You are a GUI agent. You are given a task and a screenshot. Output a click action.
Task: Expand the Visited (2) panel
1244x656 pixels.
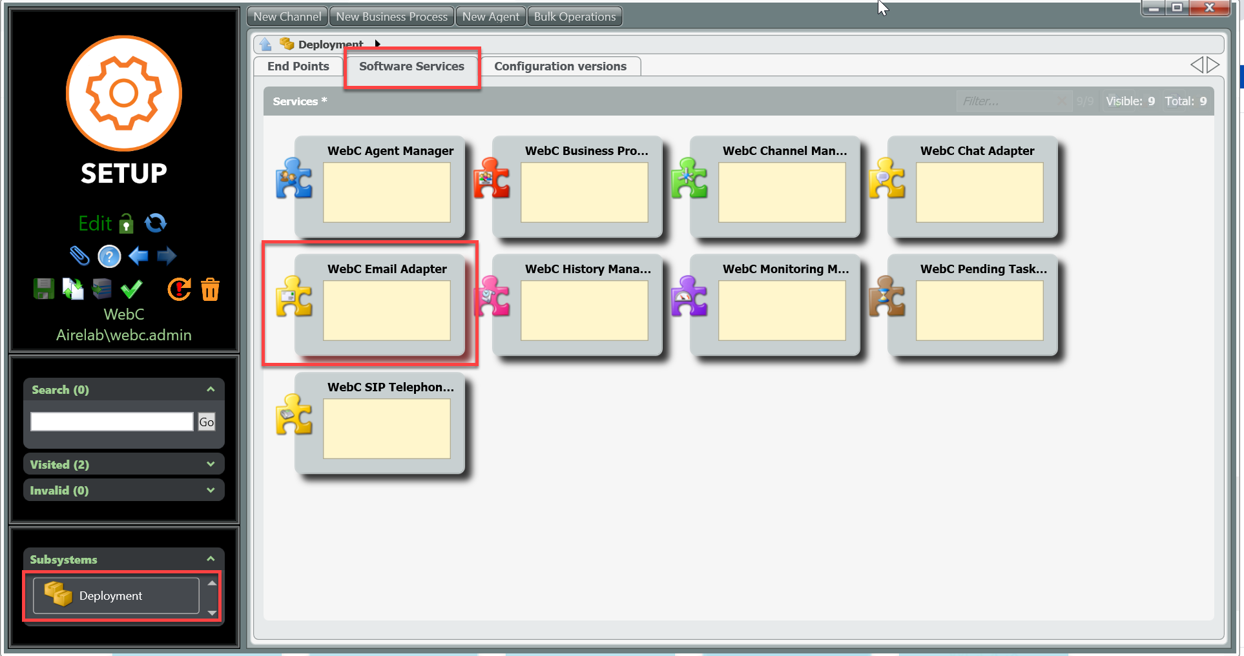pos(211,464)
